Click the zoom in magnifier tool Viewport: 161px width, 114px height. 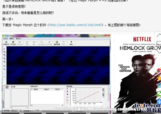4,66
